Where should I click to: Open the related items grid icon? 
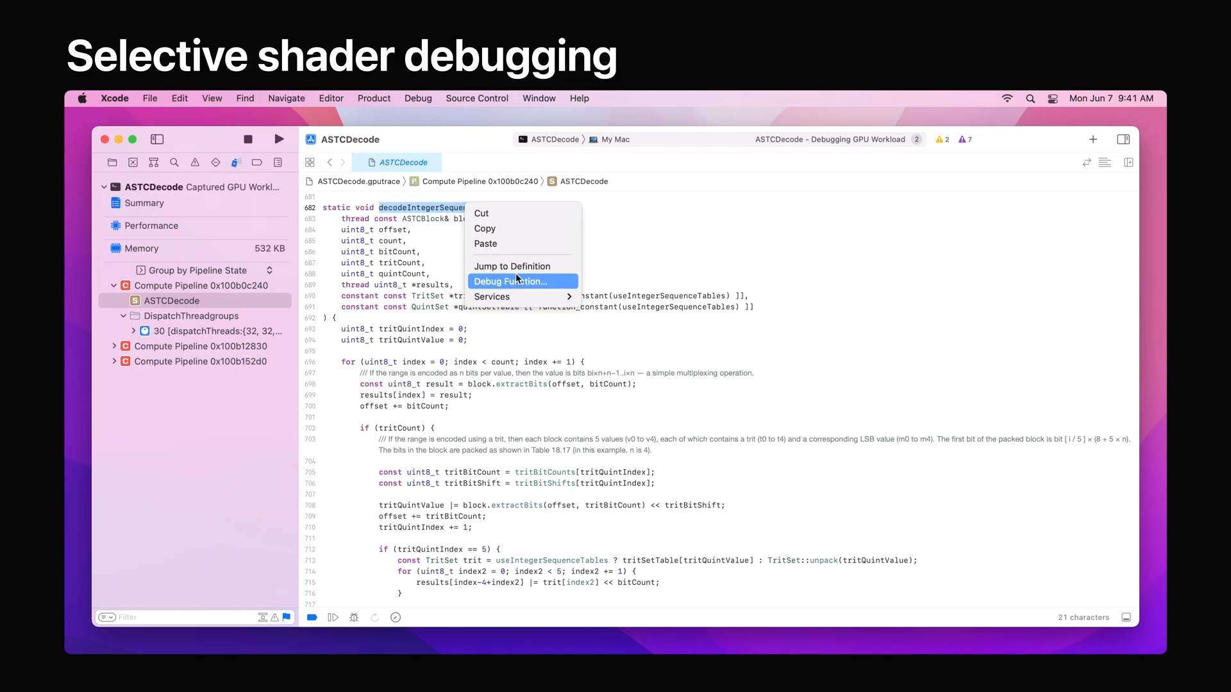(x=310, y=163)
